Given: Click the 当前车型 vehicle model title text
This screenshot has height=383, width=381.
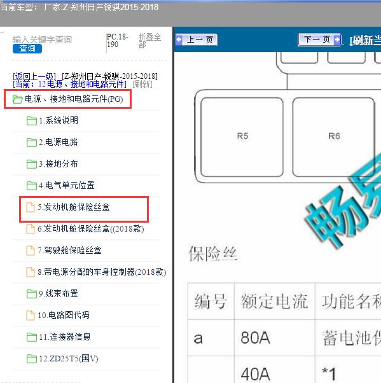Looking at the screenshot, I should (x=80, y=7).
